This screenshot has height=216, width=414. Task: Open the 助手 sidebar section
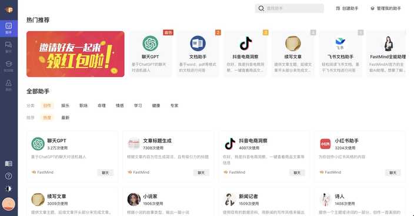click(9, 28)
